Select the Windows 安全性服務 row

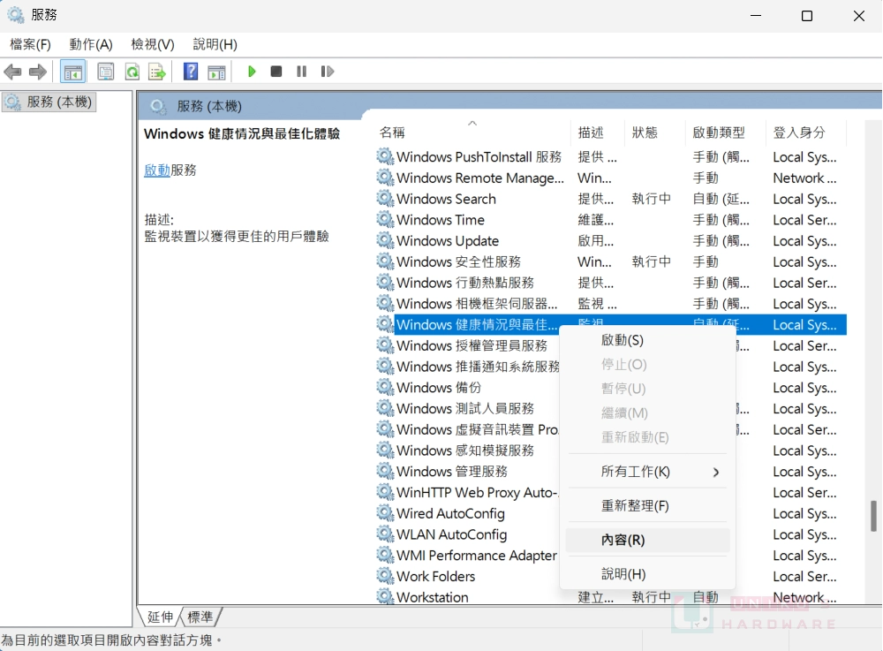coord(610,261)
